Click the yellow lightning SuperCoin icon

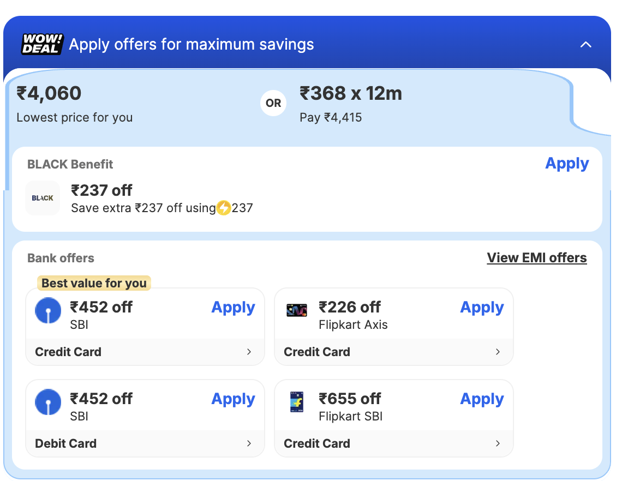224,208
